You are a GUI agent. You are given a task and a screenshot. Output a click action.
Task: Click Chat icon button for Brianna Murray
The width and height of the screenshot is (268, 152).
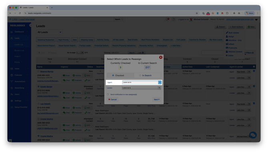pos(66,80)
